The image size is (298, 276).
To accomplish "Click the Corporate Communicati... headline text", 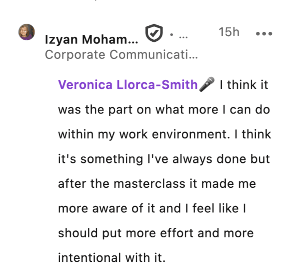I will click(121, 55).
